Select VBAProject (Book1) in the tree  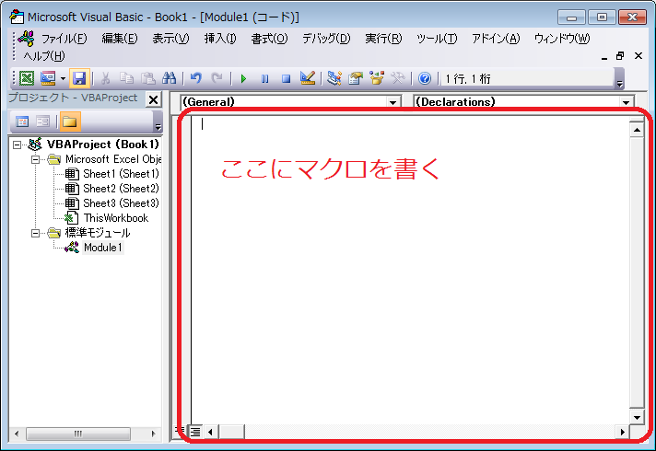(x=103, y=145)
